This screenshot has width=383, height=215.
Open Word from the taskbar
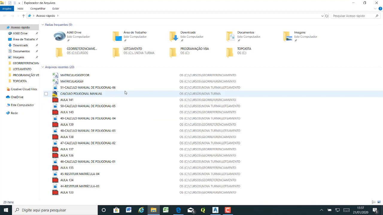click(x=129, y=210)
